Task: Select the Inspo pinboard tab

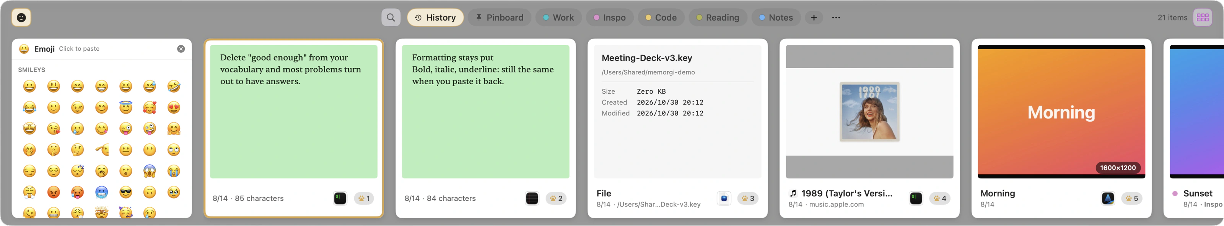Action: (610, 18)
